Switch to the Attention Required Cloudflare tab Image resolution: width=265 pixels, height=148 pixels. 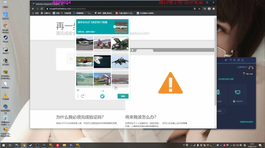(x=47, y=4)
